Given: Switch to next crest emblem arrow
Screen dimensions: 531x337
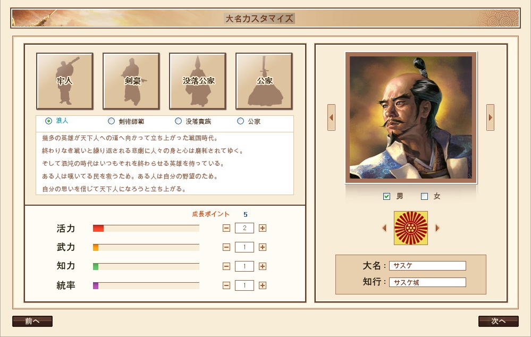Looking at the screenshot, I should coord(437,228).
